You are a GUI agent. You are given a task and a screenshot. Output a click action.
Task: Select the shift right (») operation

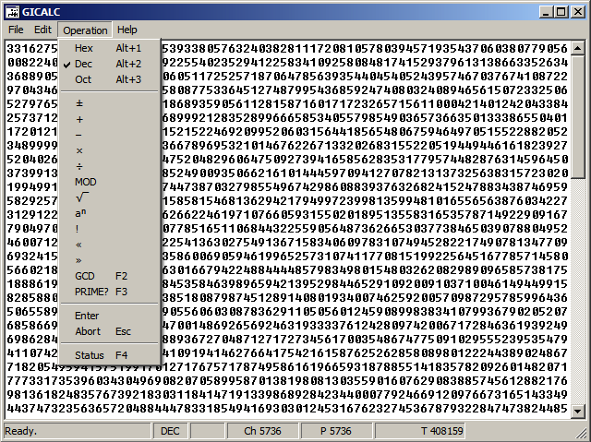tap(79, 260)
